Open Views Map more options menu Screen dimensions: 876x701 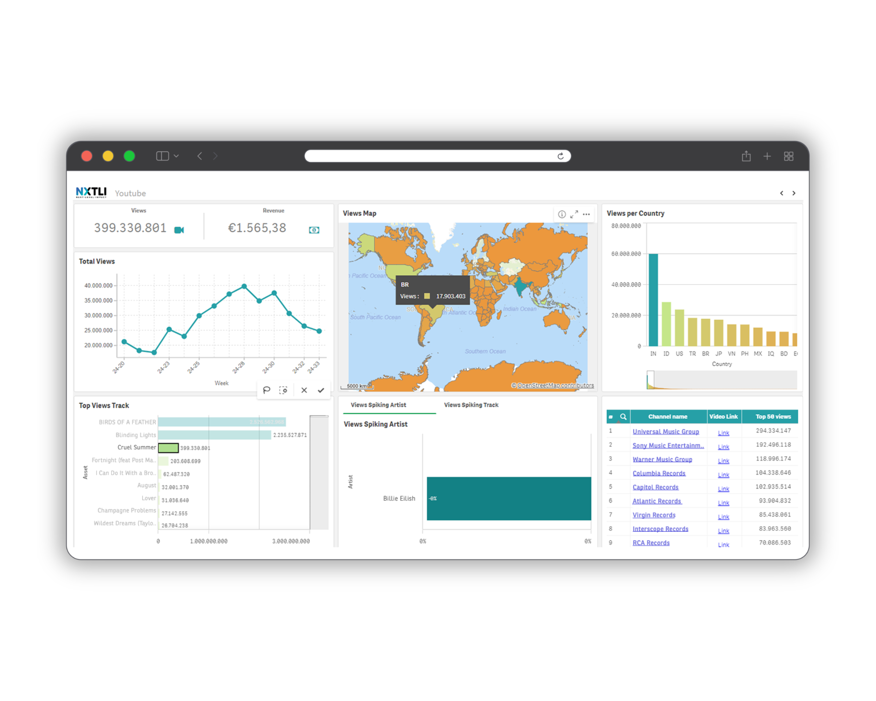tap(586, 214)
